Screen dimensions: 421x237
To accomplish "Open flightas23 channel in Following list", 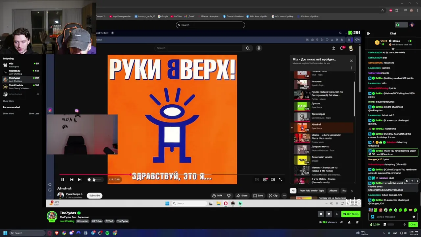I will coord(21,72).
